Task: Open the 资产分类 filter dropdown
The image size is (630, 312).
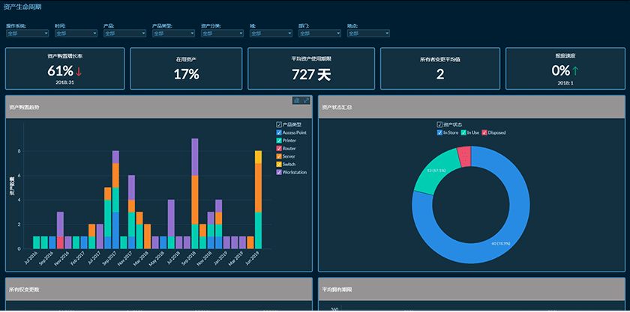Action: [x=222, y=34]
